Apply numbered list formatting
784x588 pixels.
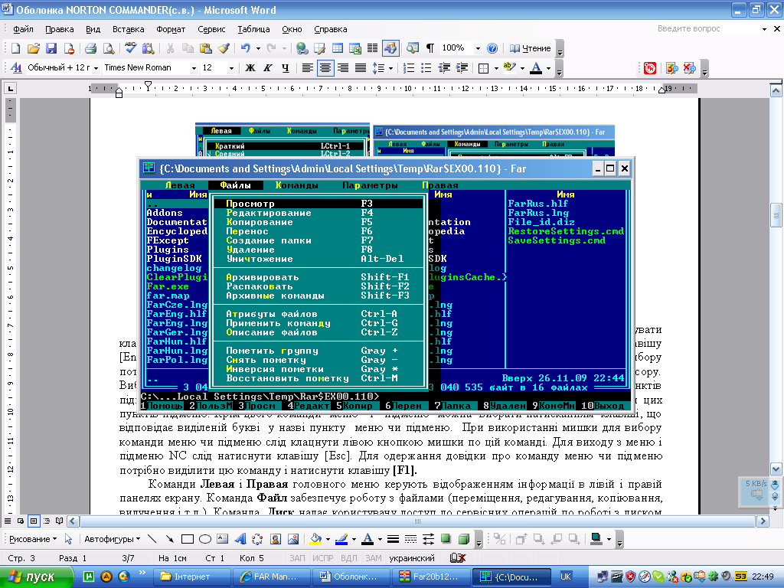click(409, 68)
